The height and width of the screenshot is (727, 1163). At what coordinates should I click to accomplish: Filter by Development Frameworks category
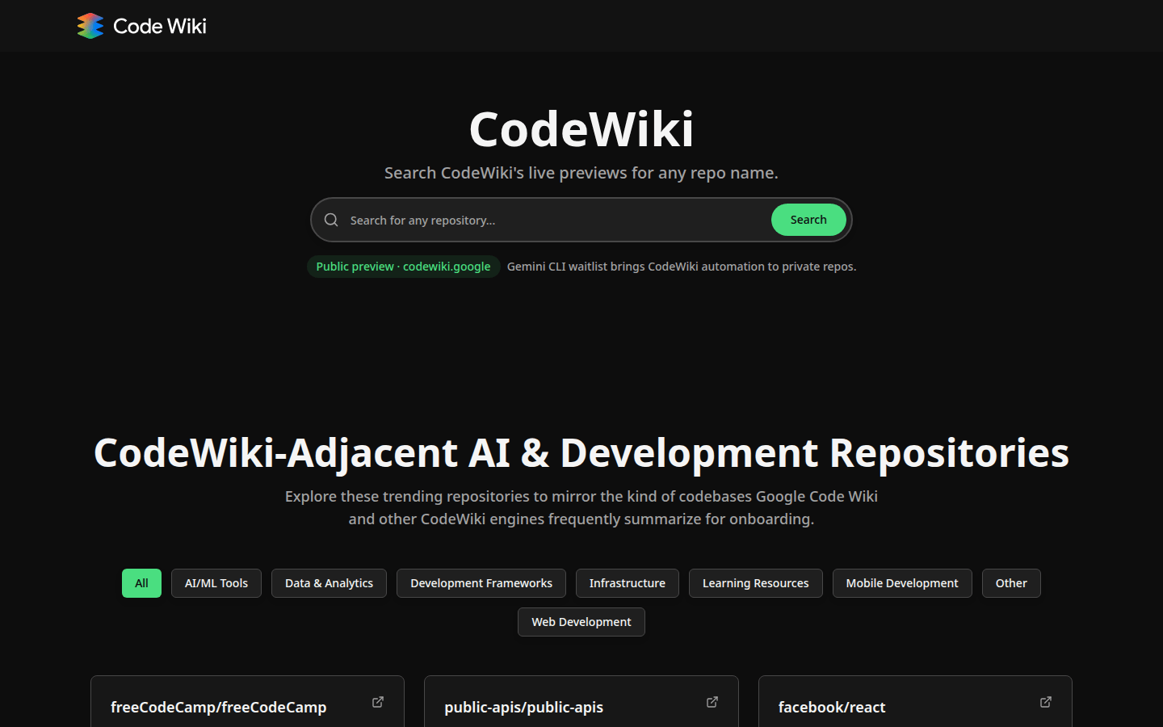coord(481,583)
